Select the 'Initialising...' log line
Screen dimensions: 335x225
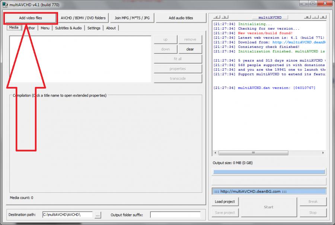point(243,24)
